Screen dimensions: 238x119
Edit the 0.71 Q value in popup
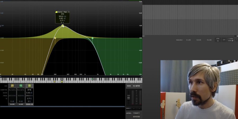click(62, 20)
